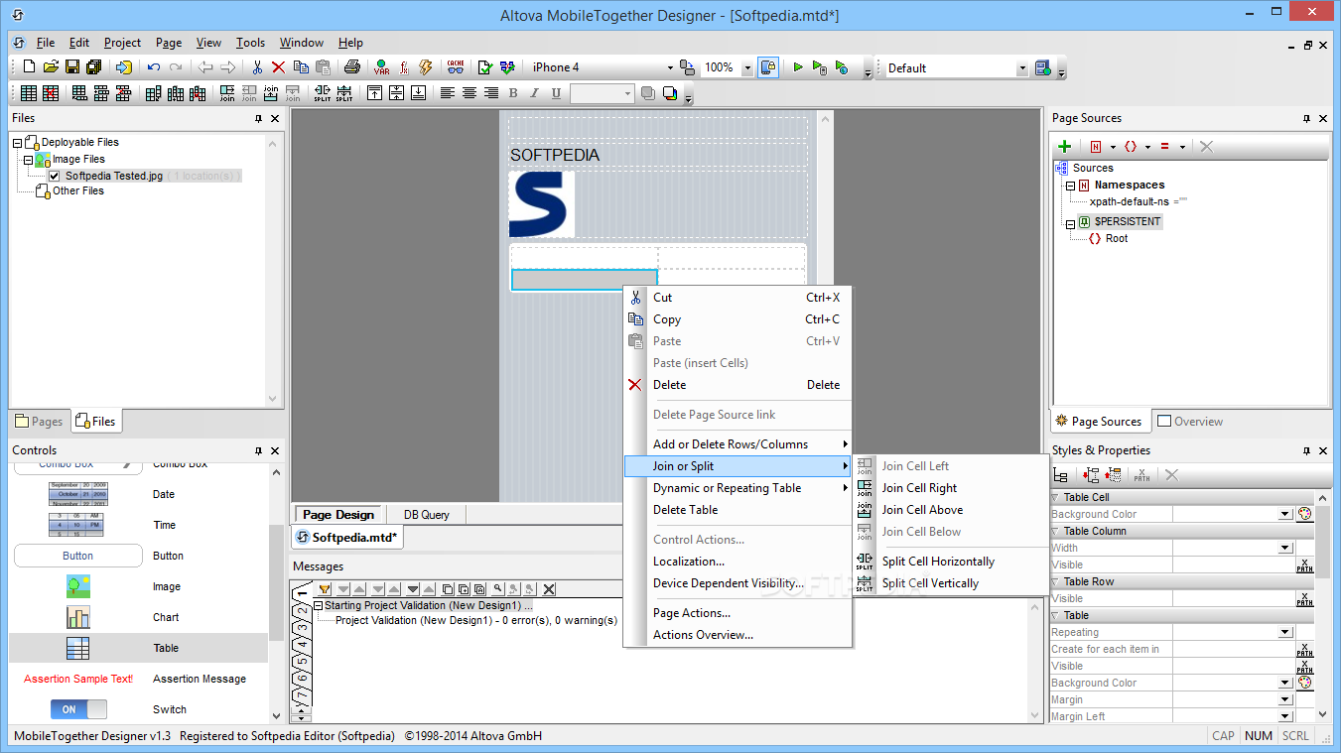
Task: Collapse the $PERSISTENT source node
Action: [1071, 223]
